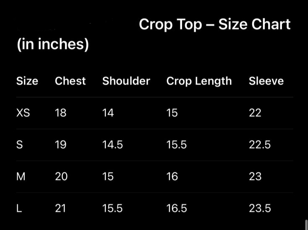Click the XS chest value 18

pyautogui.click(x=60, y=113)
